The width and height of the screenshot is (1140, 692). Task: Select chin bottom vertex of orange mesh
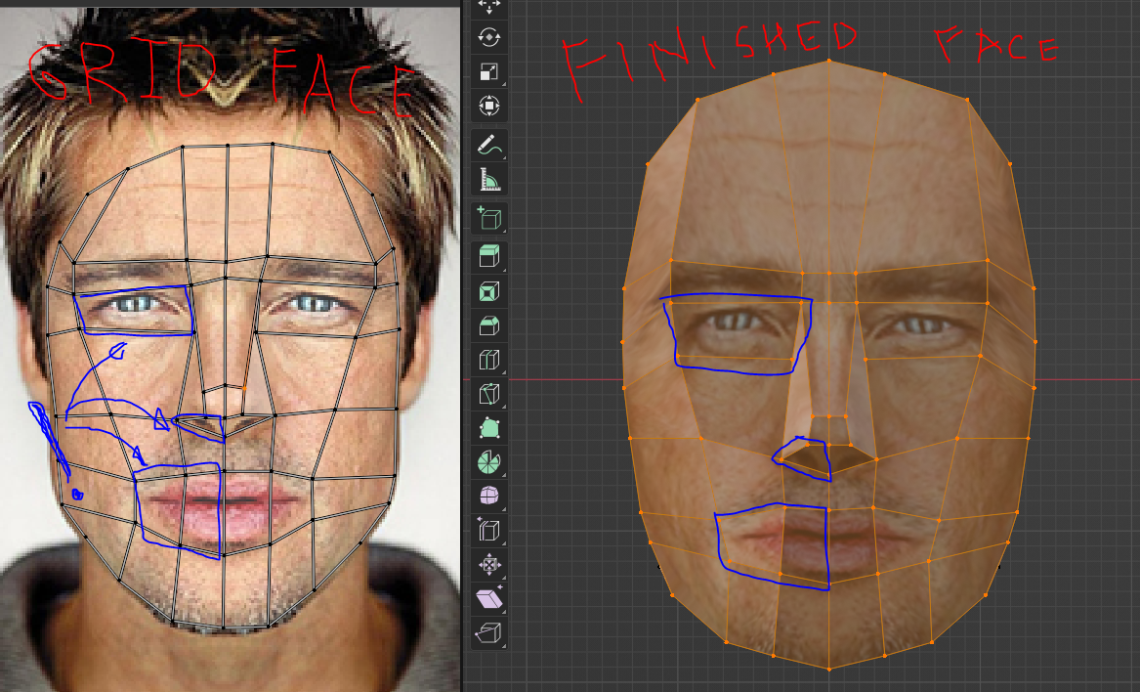coord(828,668)
